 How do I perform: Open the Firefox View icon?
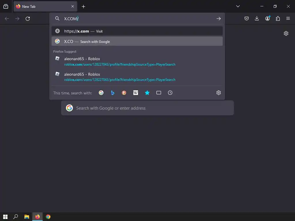click(x=6, y=6)
